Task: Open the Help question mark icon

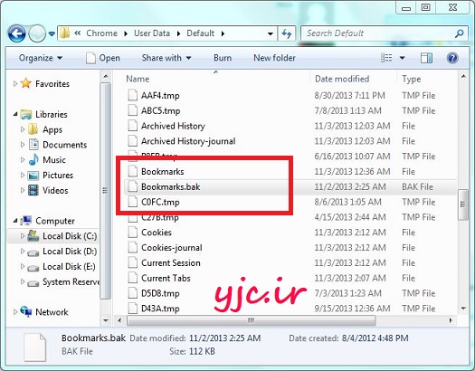Action: [x=452, y=58]
